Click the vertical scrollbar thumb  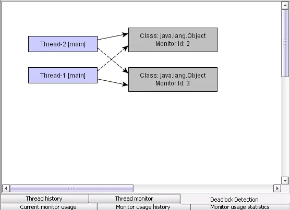[285, 43]
